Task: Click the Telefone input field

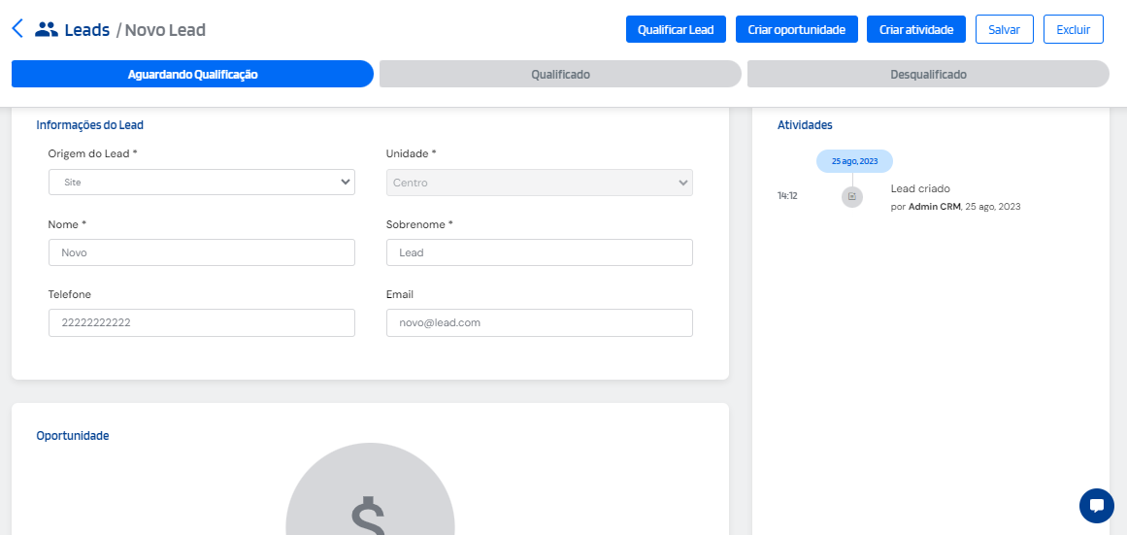Action: click(202, 323)
